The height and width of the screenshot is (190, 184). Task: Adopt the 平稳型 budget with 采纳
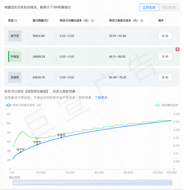pos(165,57)
